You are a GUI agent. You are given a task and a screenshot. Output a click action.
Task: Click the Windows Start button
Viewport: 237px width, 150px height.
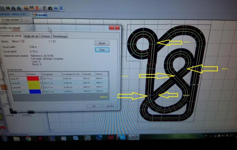pyautogui.click(x=4, y=138)
